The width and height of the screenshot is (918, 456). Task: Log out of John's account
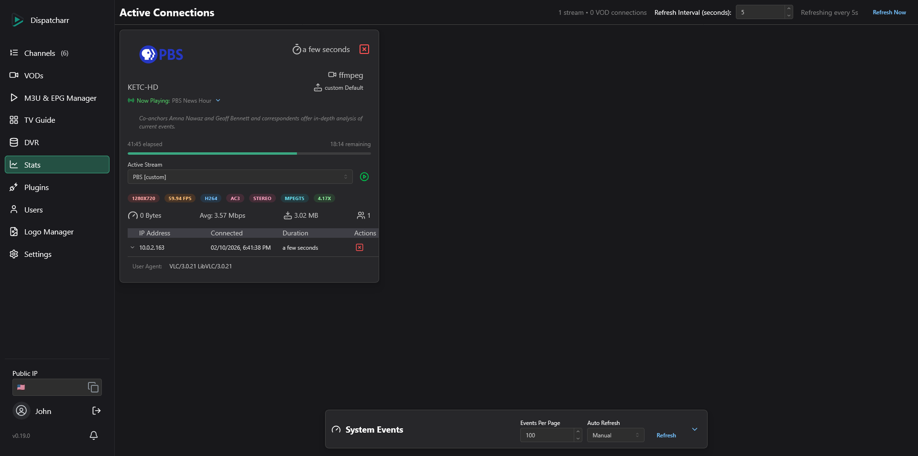coord(96,411)
